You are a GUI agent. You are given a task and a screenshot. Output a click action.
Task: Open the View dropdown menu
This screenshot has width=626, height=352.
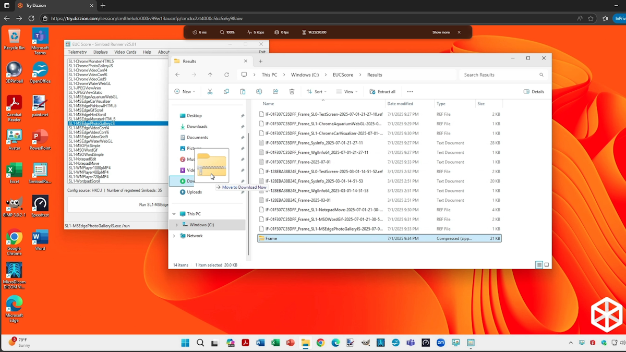[x=347, y=92]
